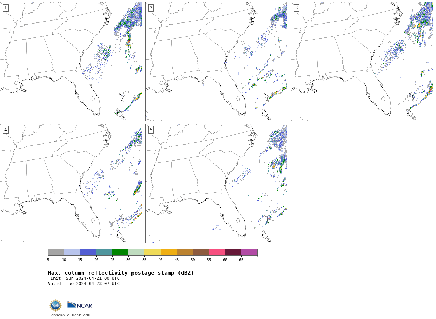The height and width of the screenshot is (319, 436).
Task: Click the member number 3 label box
Action: click(x=296, y=8)
